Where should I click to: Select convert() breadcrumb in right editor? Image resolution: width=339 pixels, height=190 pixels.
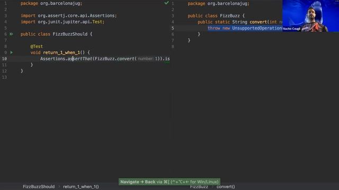[x=226, y=186]
